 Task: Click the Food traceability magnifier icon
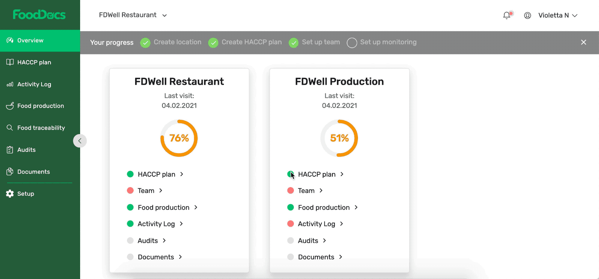coord(10,128)
